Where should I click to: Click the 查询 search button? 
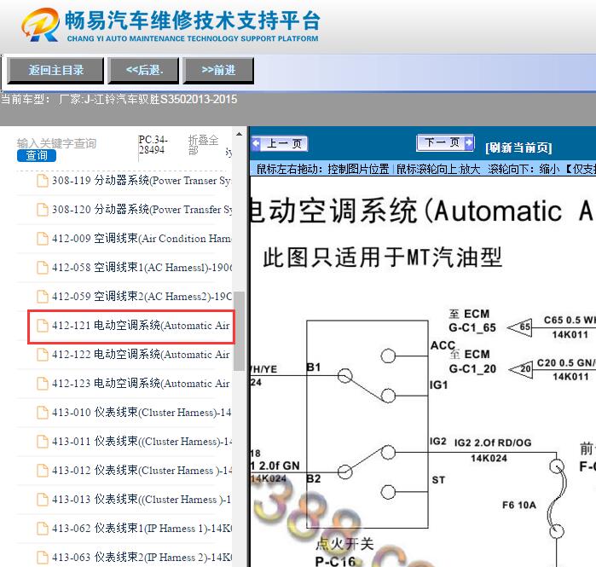pyautogui.click(x=37, y=155)
